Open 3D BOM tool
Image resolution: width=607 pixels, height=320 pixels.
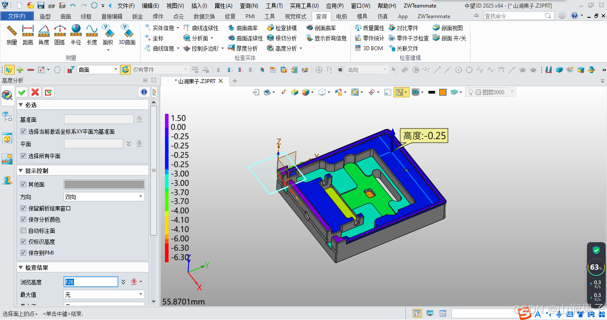[x=369, y=48]
